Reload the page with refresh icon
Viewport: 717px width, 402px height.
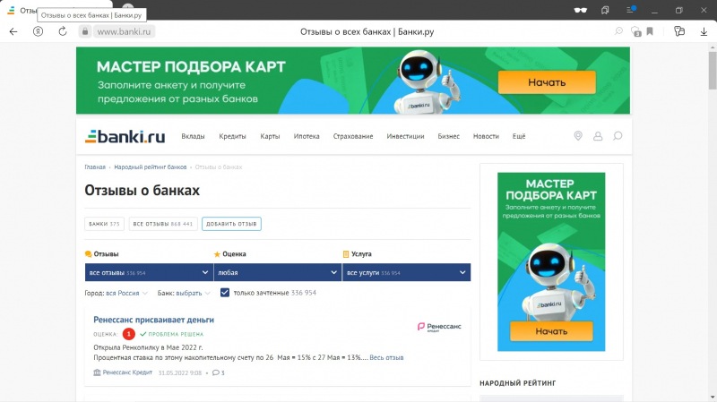pos(63,31)
